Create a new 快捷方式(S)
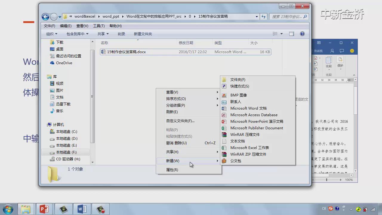 pos(258,86)
